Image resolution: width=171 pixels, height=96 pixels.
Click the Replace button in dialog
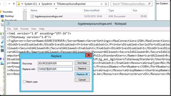tap(82, 69)
